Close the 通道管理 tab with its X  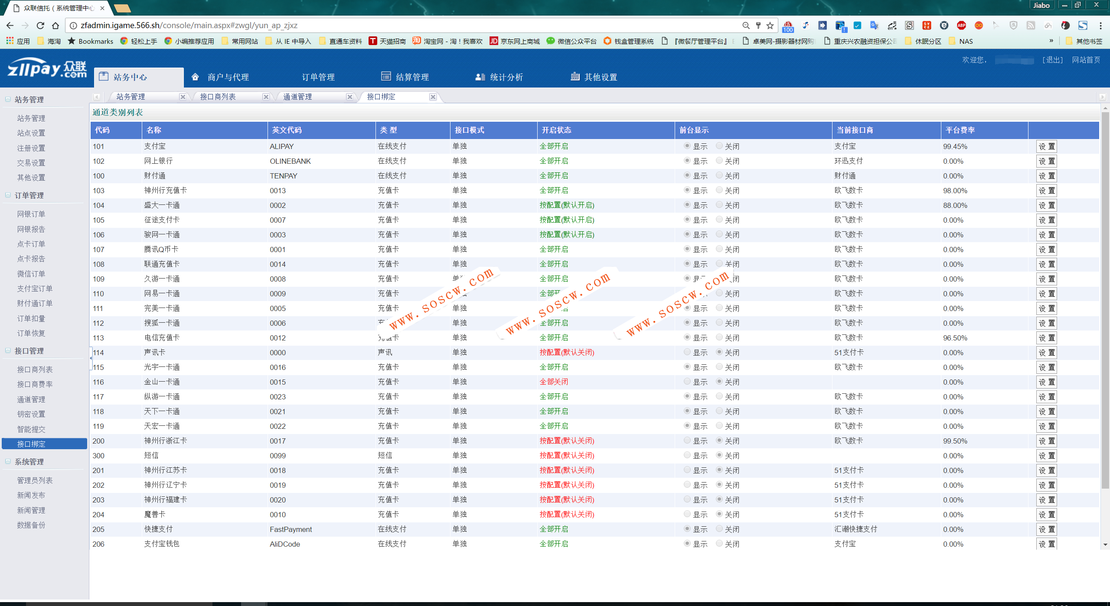point(349,97)
